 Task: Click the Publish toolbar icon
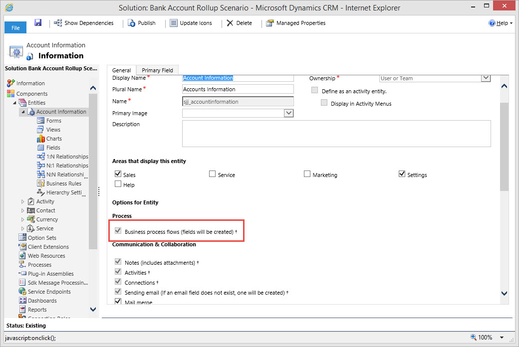pos(132,23)
